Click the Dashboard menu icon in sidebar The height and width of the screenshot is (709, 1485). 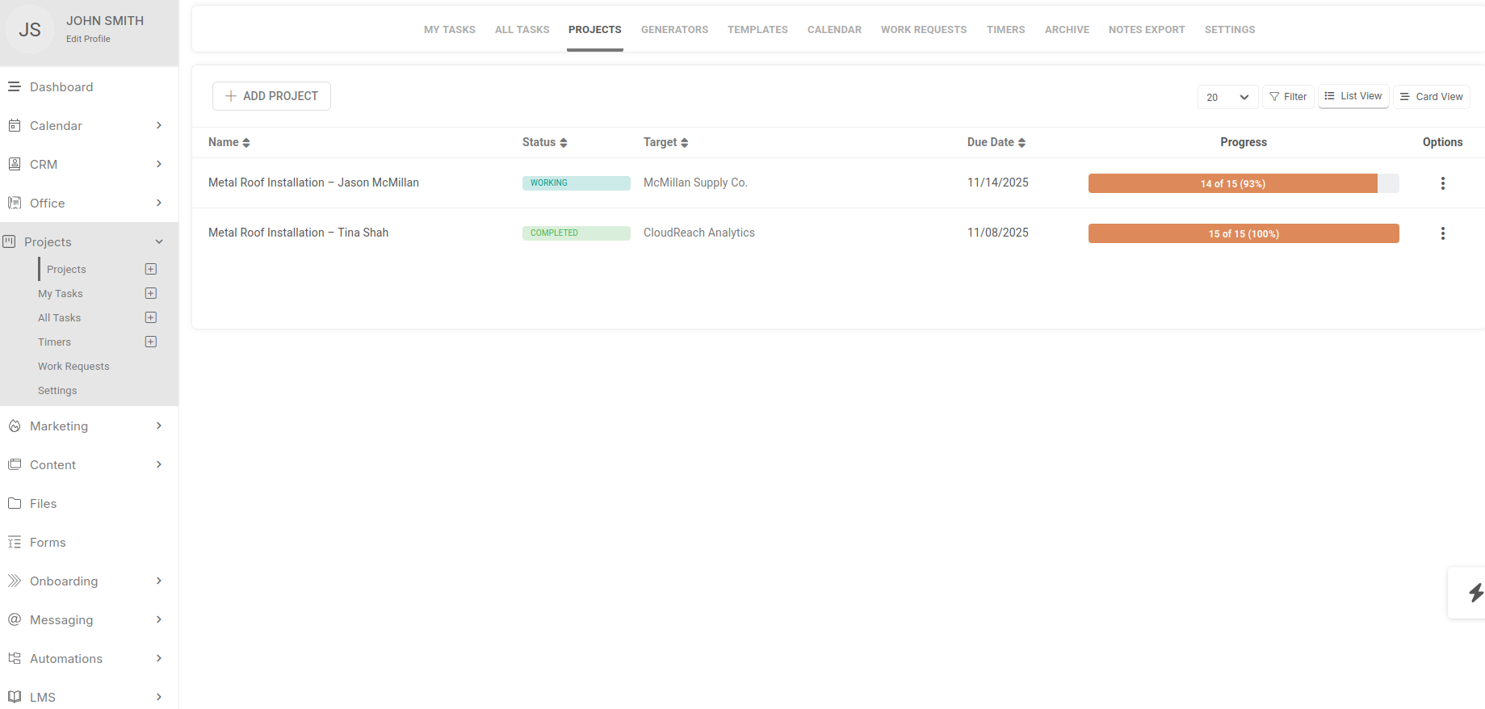pos(15,86)
